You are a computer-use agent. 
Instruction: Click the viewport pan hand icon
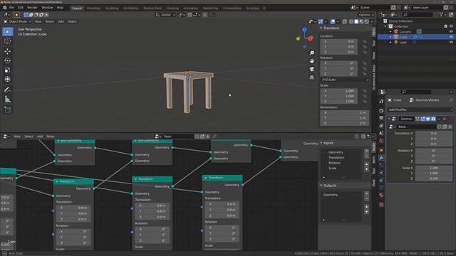coord(312,61)
